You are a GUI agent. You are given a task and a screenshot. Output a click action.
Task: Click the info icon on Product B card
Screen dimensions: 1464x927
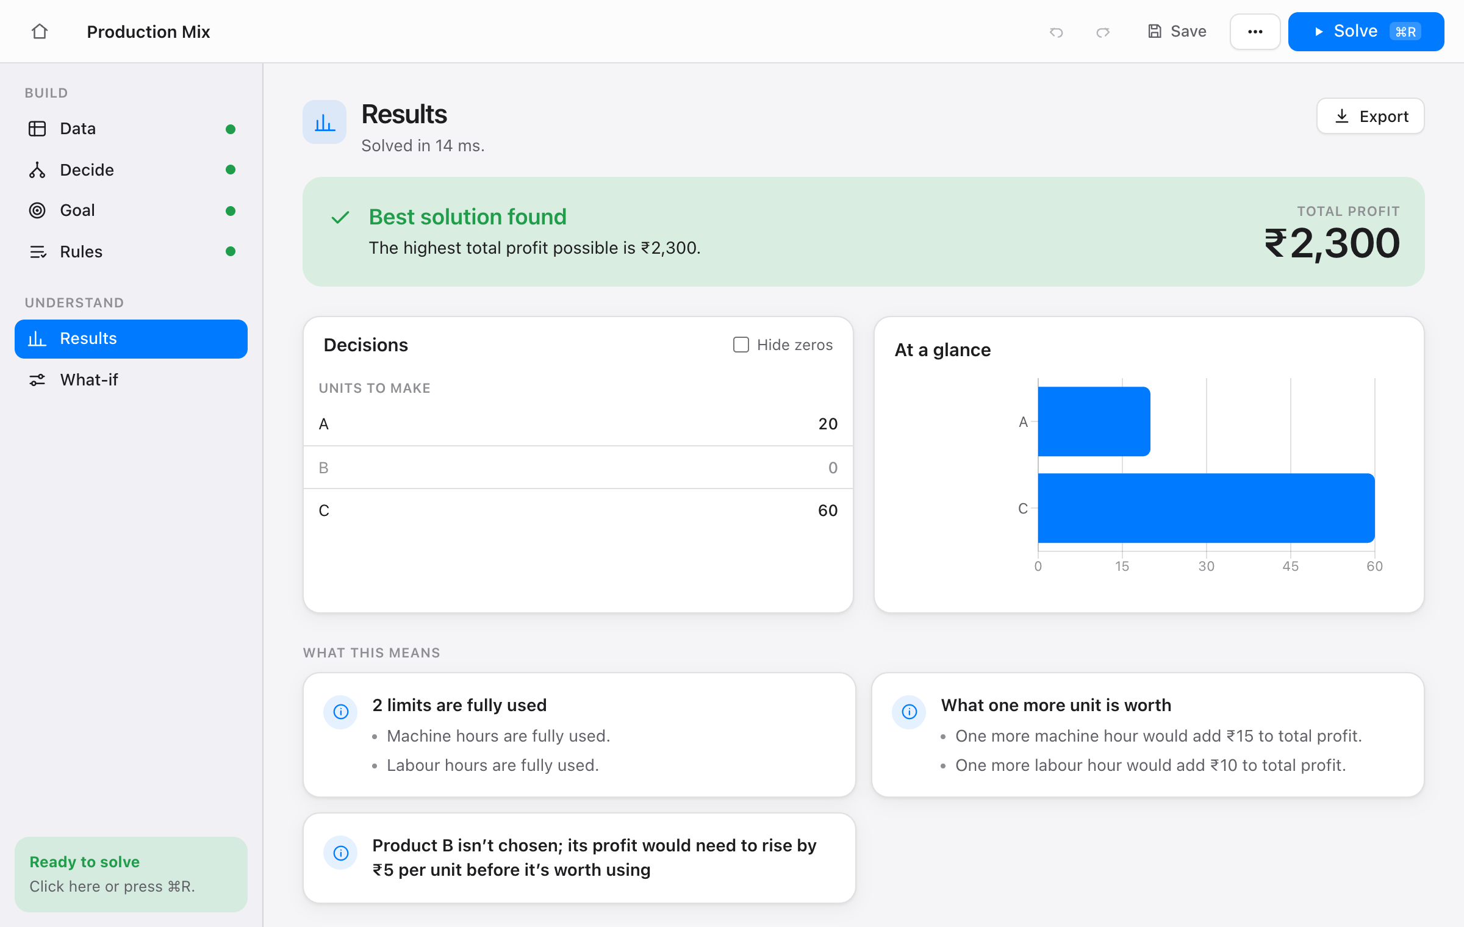coord(340,853)
